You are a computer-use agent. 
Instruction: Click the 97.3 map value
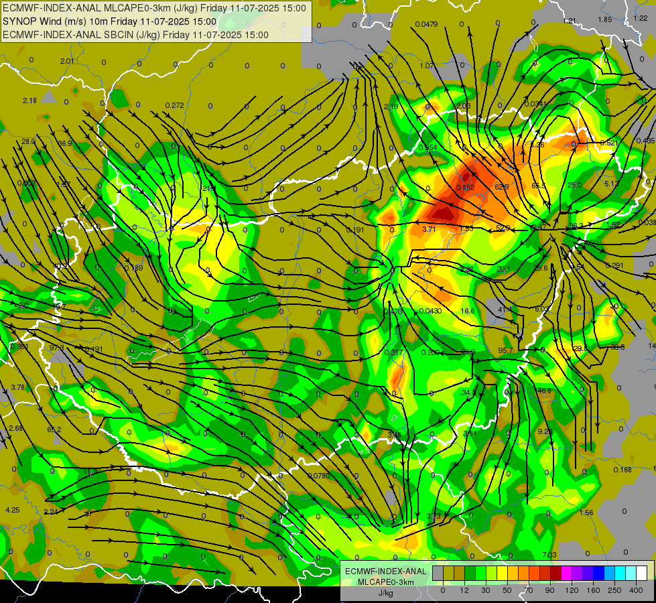(x=56, y=348)
